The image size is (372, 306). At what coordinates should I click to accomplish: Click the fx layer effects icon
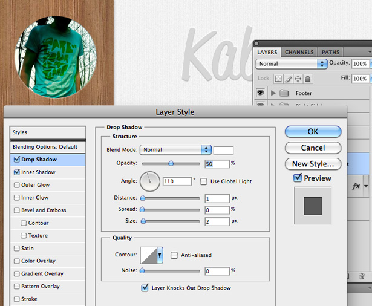pyautogui.click(x=356, y=186)
